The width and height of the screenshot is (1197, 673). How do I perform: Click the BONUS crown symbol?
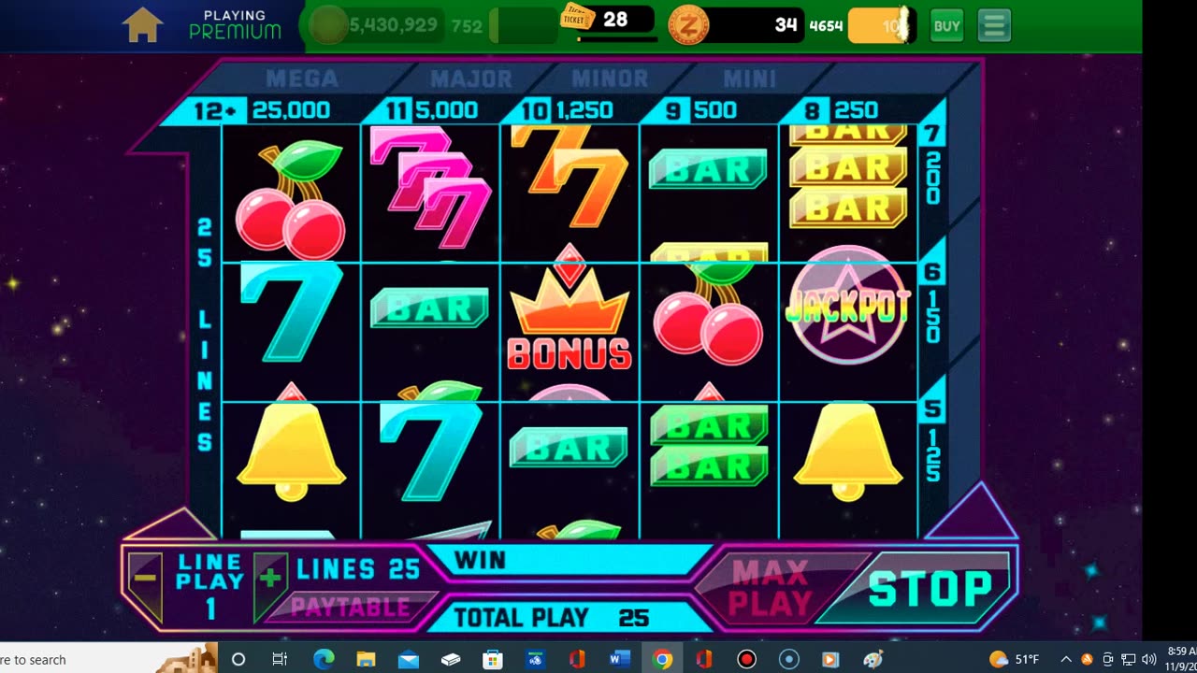(x=569, y=313)
